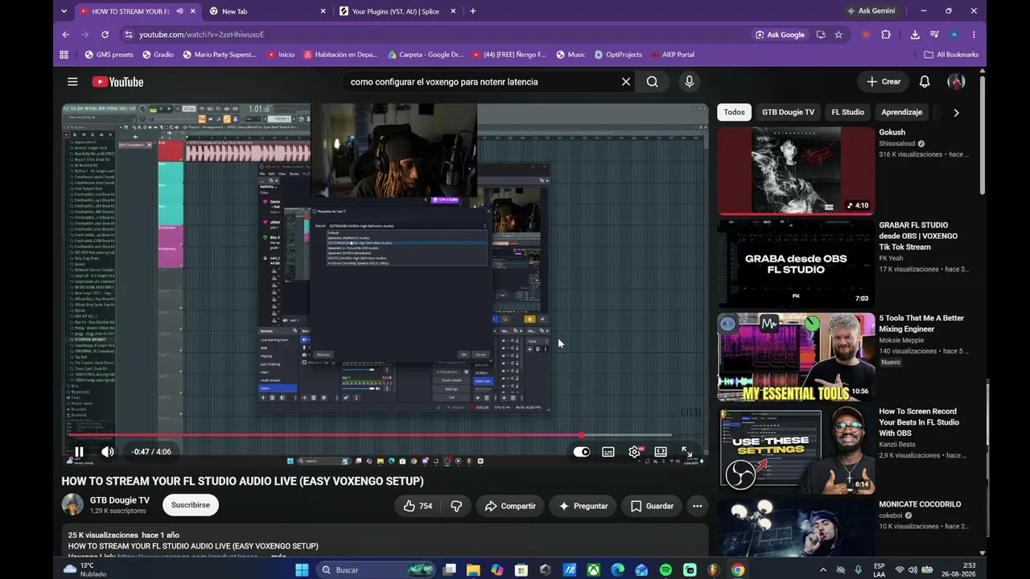Screen dimensions: 1030x579
Task: Select the GTB Dougie TV filter chip
Action: tap(788, 113)
